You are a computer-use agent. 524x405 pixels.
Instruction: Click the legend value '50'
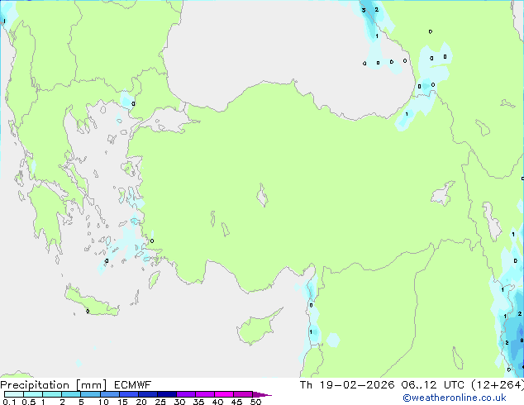pos(255,402)
